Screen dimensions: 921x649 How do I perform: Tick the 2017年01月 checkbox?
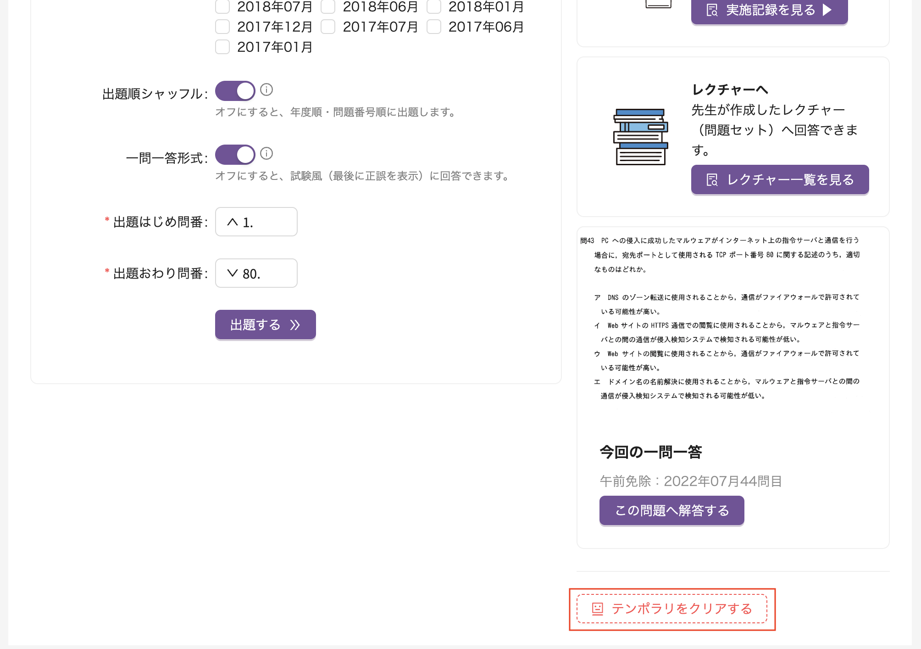(222, 47)
